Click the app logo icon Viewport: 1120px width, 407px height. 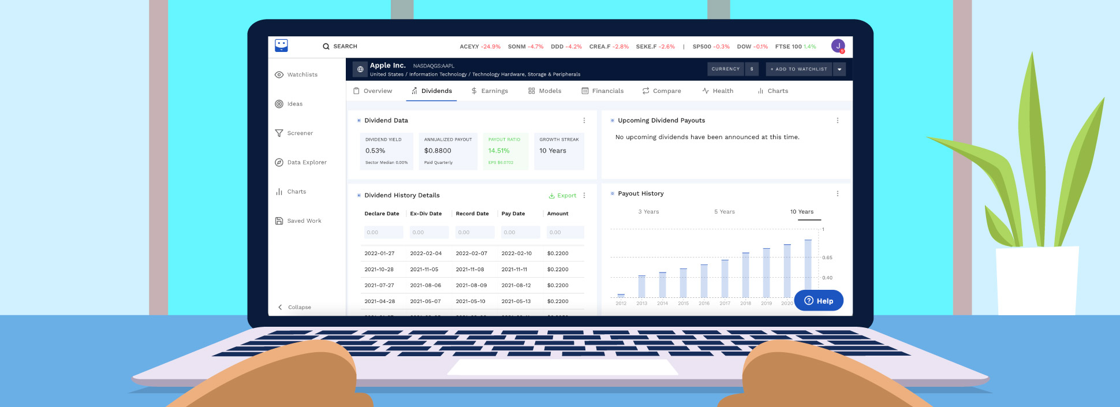coord(281,46)
